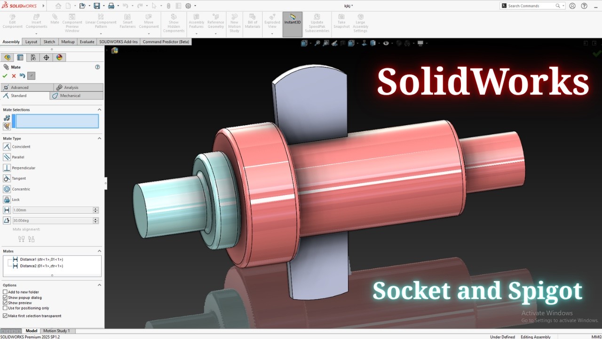Expand the SOLIDWORKS logo menu arrow

point(43,6)
